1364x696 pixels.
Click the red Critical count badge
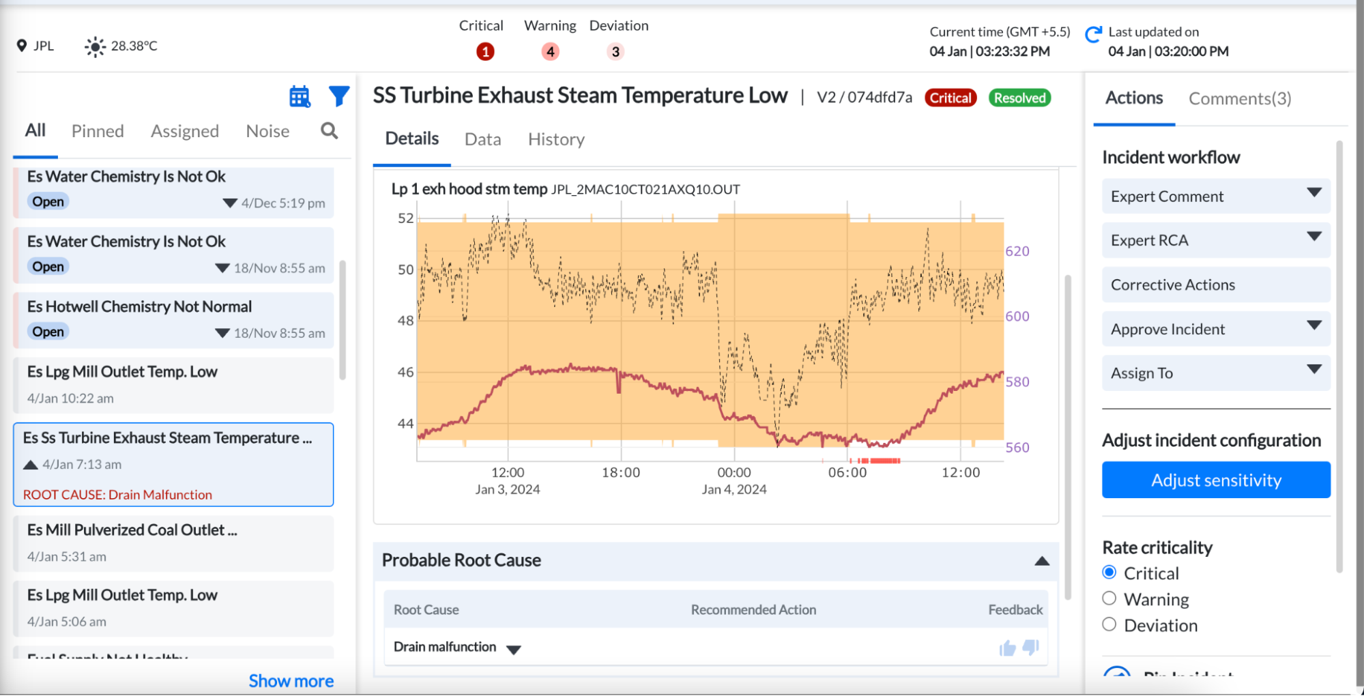click(484, 52)
